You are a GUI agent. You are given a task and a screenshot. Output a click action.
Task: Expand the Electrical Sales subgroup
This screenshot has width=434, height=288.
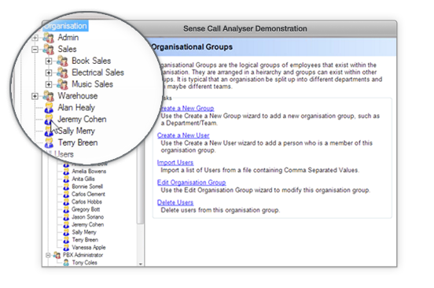(49, 73)
